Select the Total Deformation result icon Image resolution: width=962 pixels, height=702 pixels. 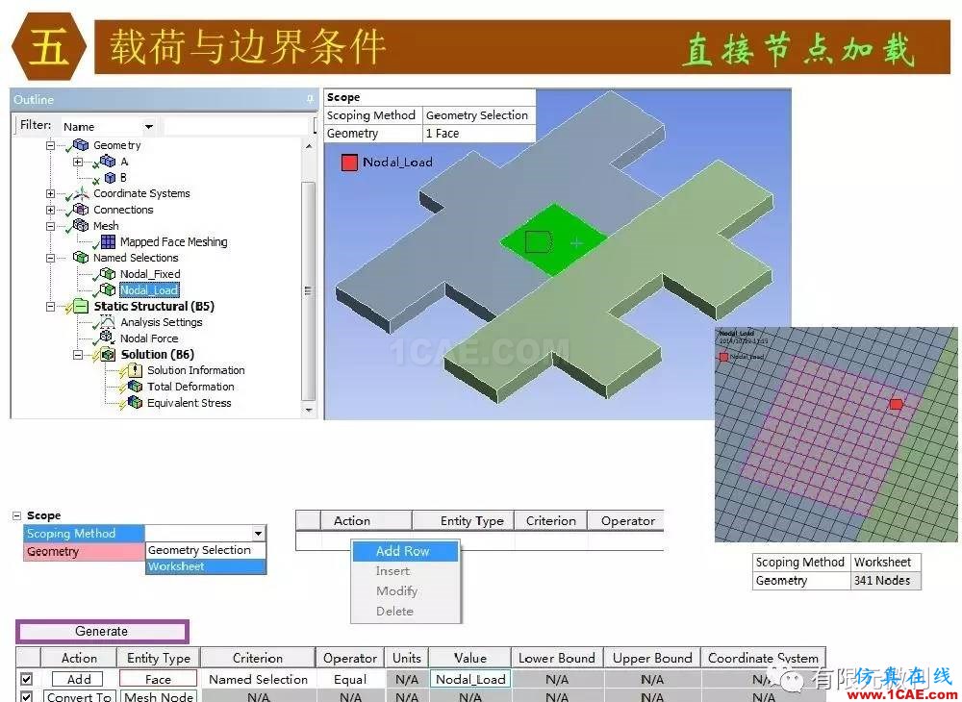point(135,387)
